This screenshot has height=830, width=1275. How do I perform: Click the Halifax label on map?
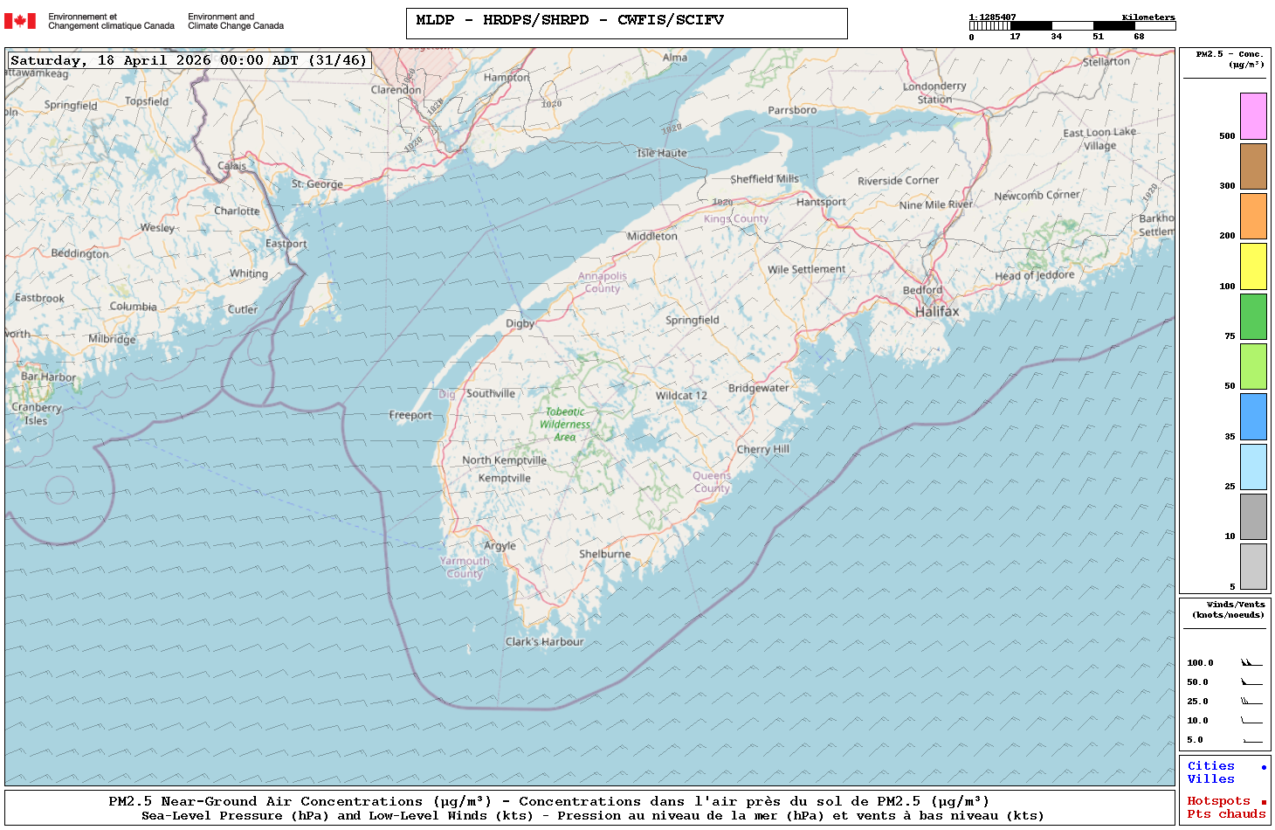936,311
